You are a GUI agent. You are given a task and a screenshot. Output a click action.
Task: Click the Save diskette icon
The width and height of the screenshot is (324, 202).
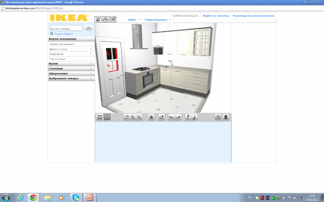click(x=98, y=19)
